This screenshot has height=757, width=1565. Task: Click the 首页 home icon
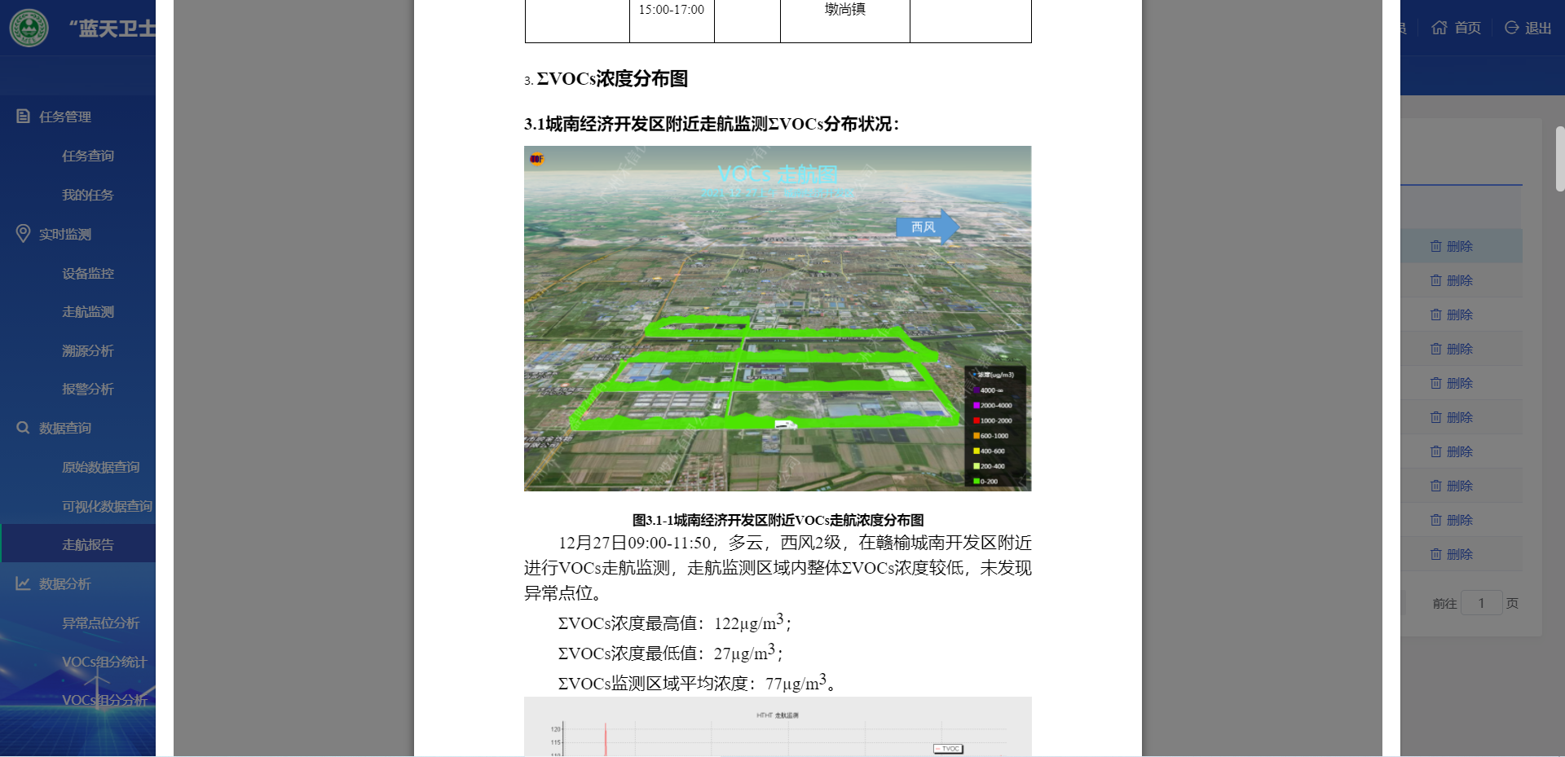tap(1439, 28)
